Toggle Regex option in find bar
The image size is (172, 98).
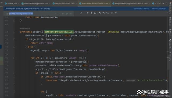click(71, 14)
